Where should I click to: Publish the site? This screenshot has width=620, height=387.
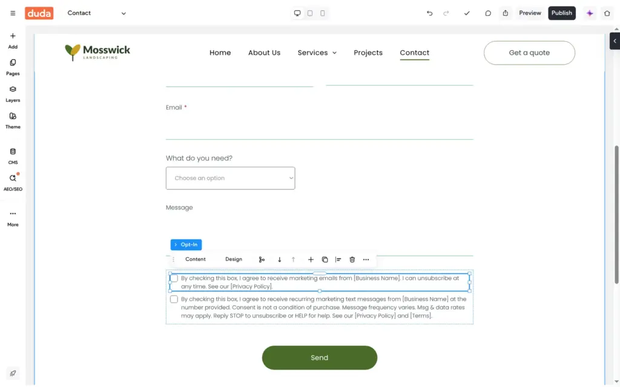click(x=561, y=13)
